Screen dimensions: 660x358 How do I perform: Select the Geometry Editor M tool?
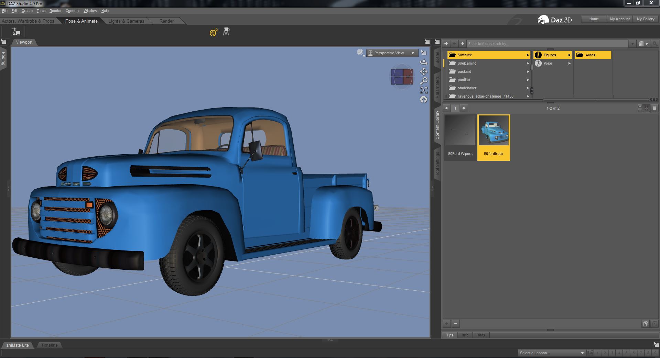(x=226, y=32)
